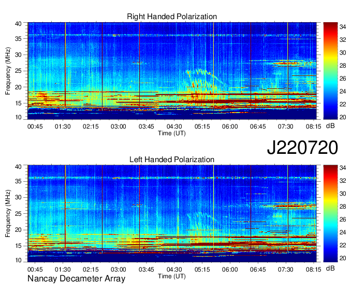Click the 01:30 tick on top time axis
The height and width of the screenshot is (285, 352).
click(x=63, y=126)
